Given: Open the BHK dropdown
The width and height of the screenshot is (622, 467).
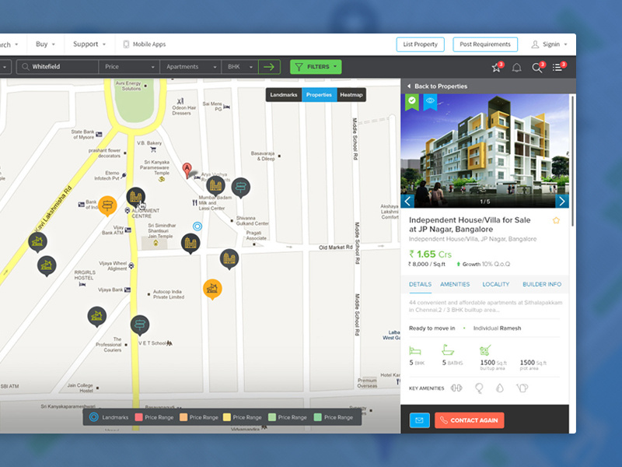Looking at the screenshot, I should tap(240, 67).
